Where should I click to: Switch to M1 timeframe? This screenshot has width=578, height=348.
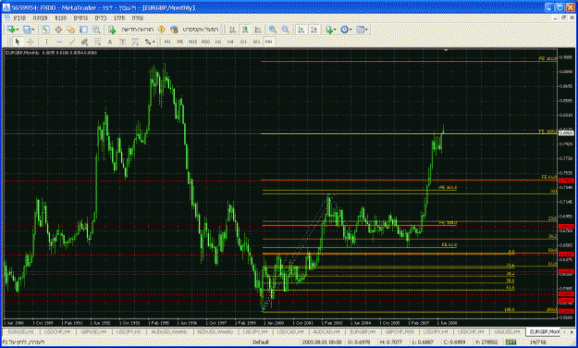pyautogui.click(x=167, y=42)
